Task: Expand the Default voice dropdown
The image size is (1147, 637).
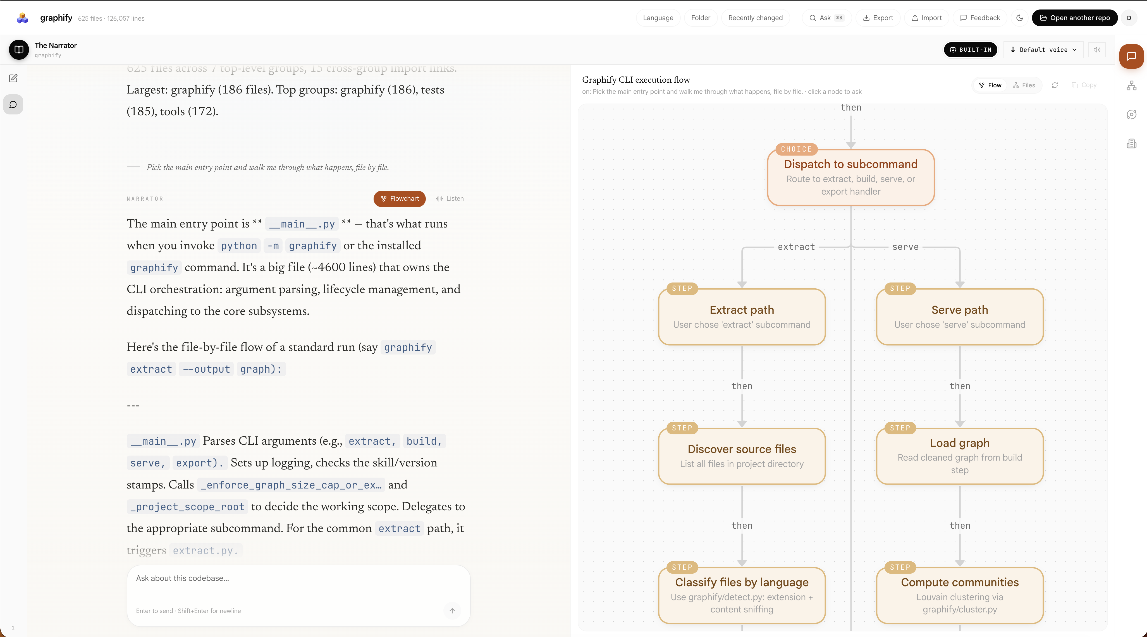Action: pyautogui.click(x=1044, y=49)
